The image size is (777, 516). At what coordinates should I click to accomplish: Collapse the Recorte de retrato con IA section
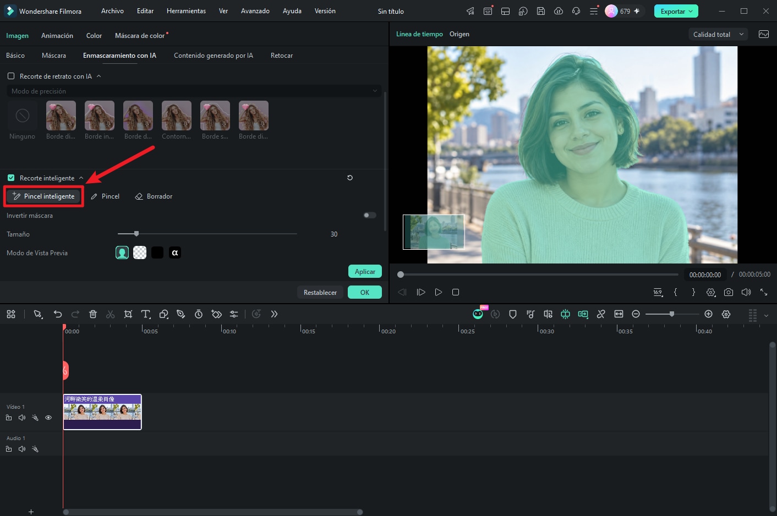coord(99,76)
